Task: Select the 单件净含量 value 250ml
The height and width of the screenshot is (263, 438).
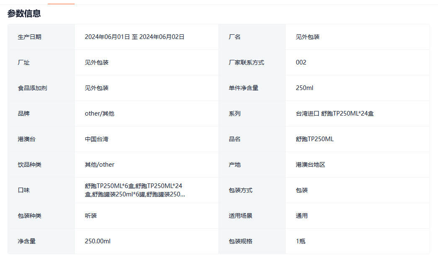Action: (x=304, y=88)
